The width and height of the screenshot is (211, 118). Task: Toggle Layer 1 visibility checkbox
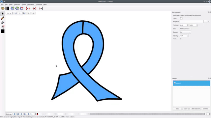pyautogui.click(x=175, y=83)
